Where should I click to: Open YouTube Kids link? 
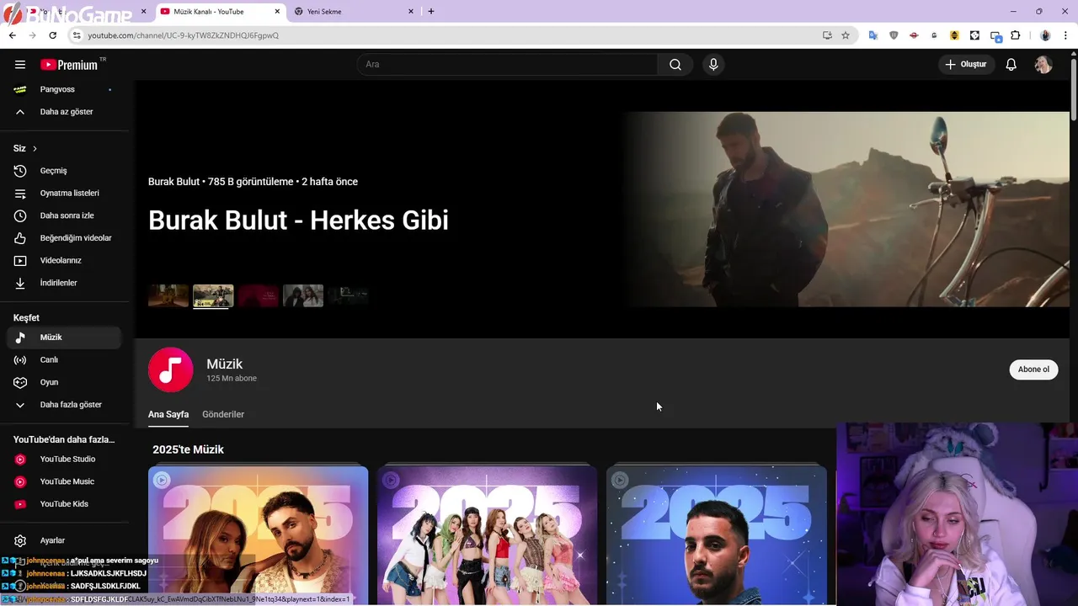(64, 504)
